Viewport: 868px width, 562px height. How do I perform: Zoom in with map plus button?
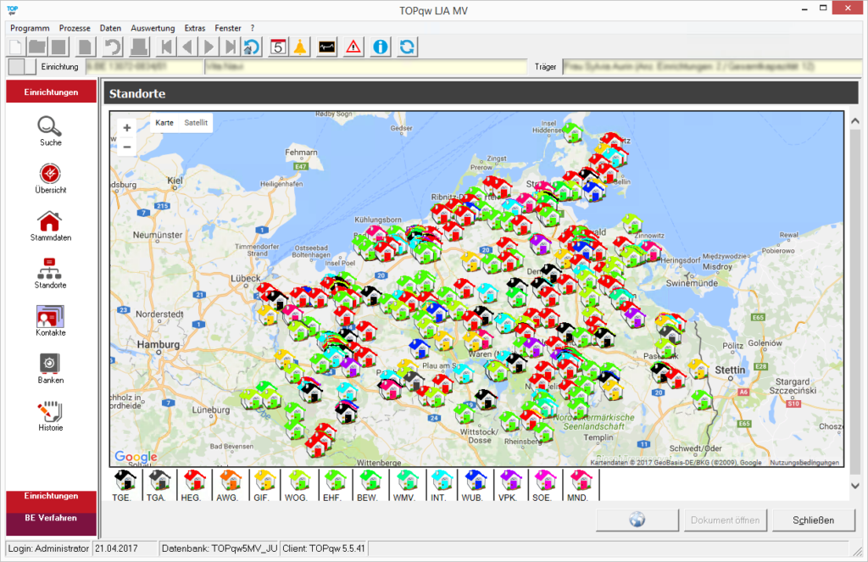(x=127, y=128)
